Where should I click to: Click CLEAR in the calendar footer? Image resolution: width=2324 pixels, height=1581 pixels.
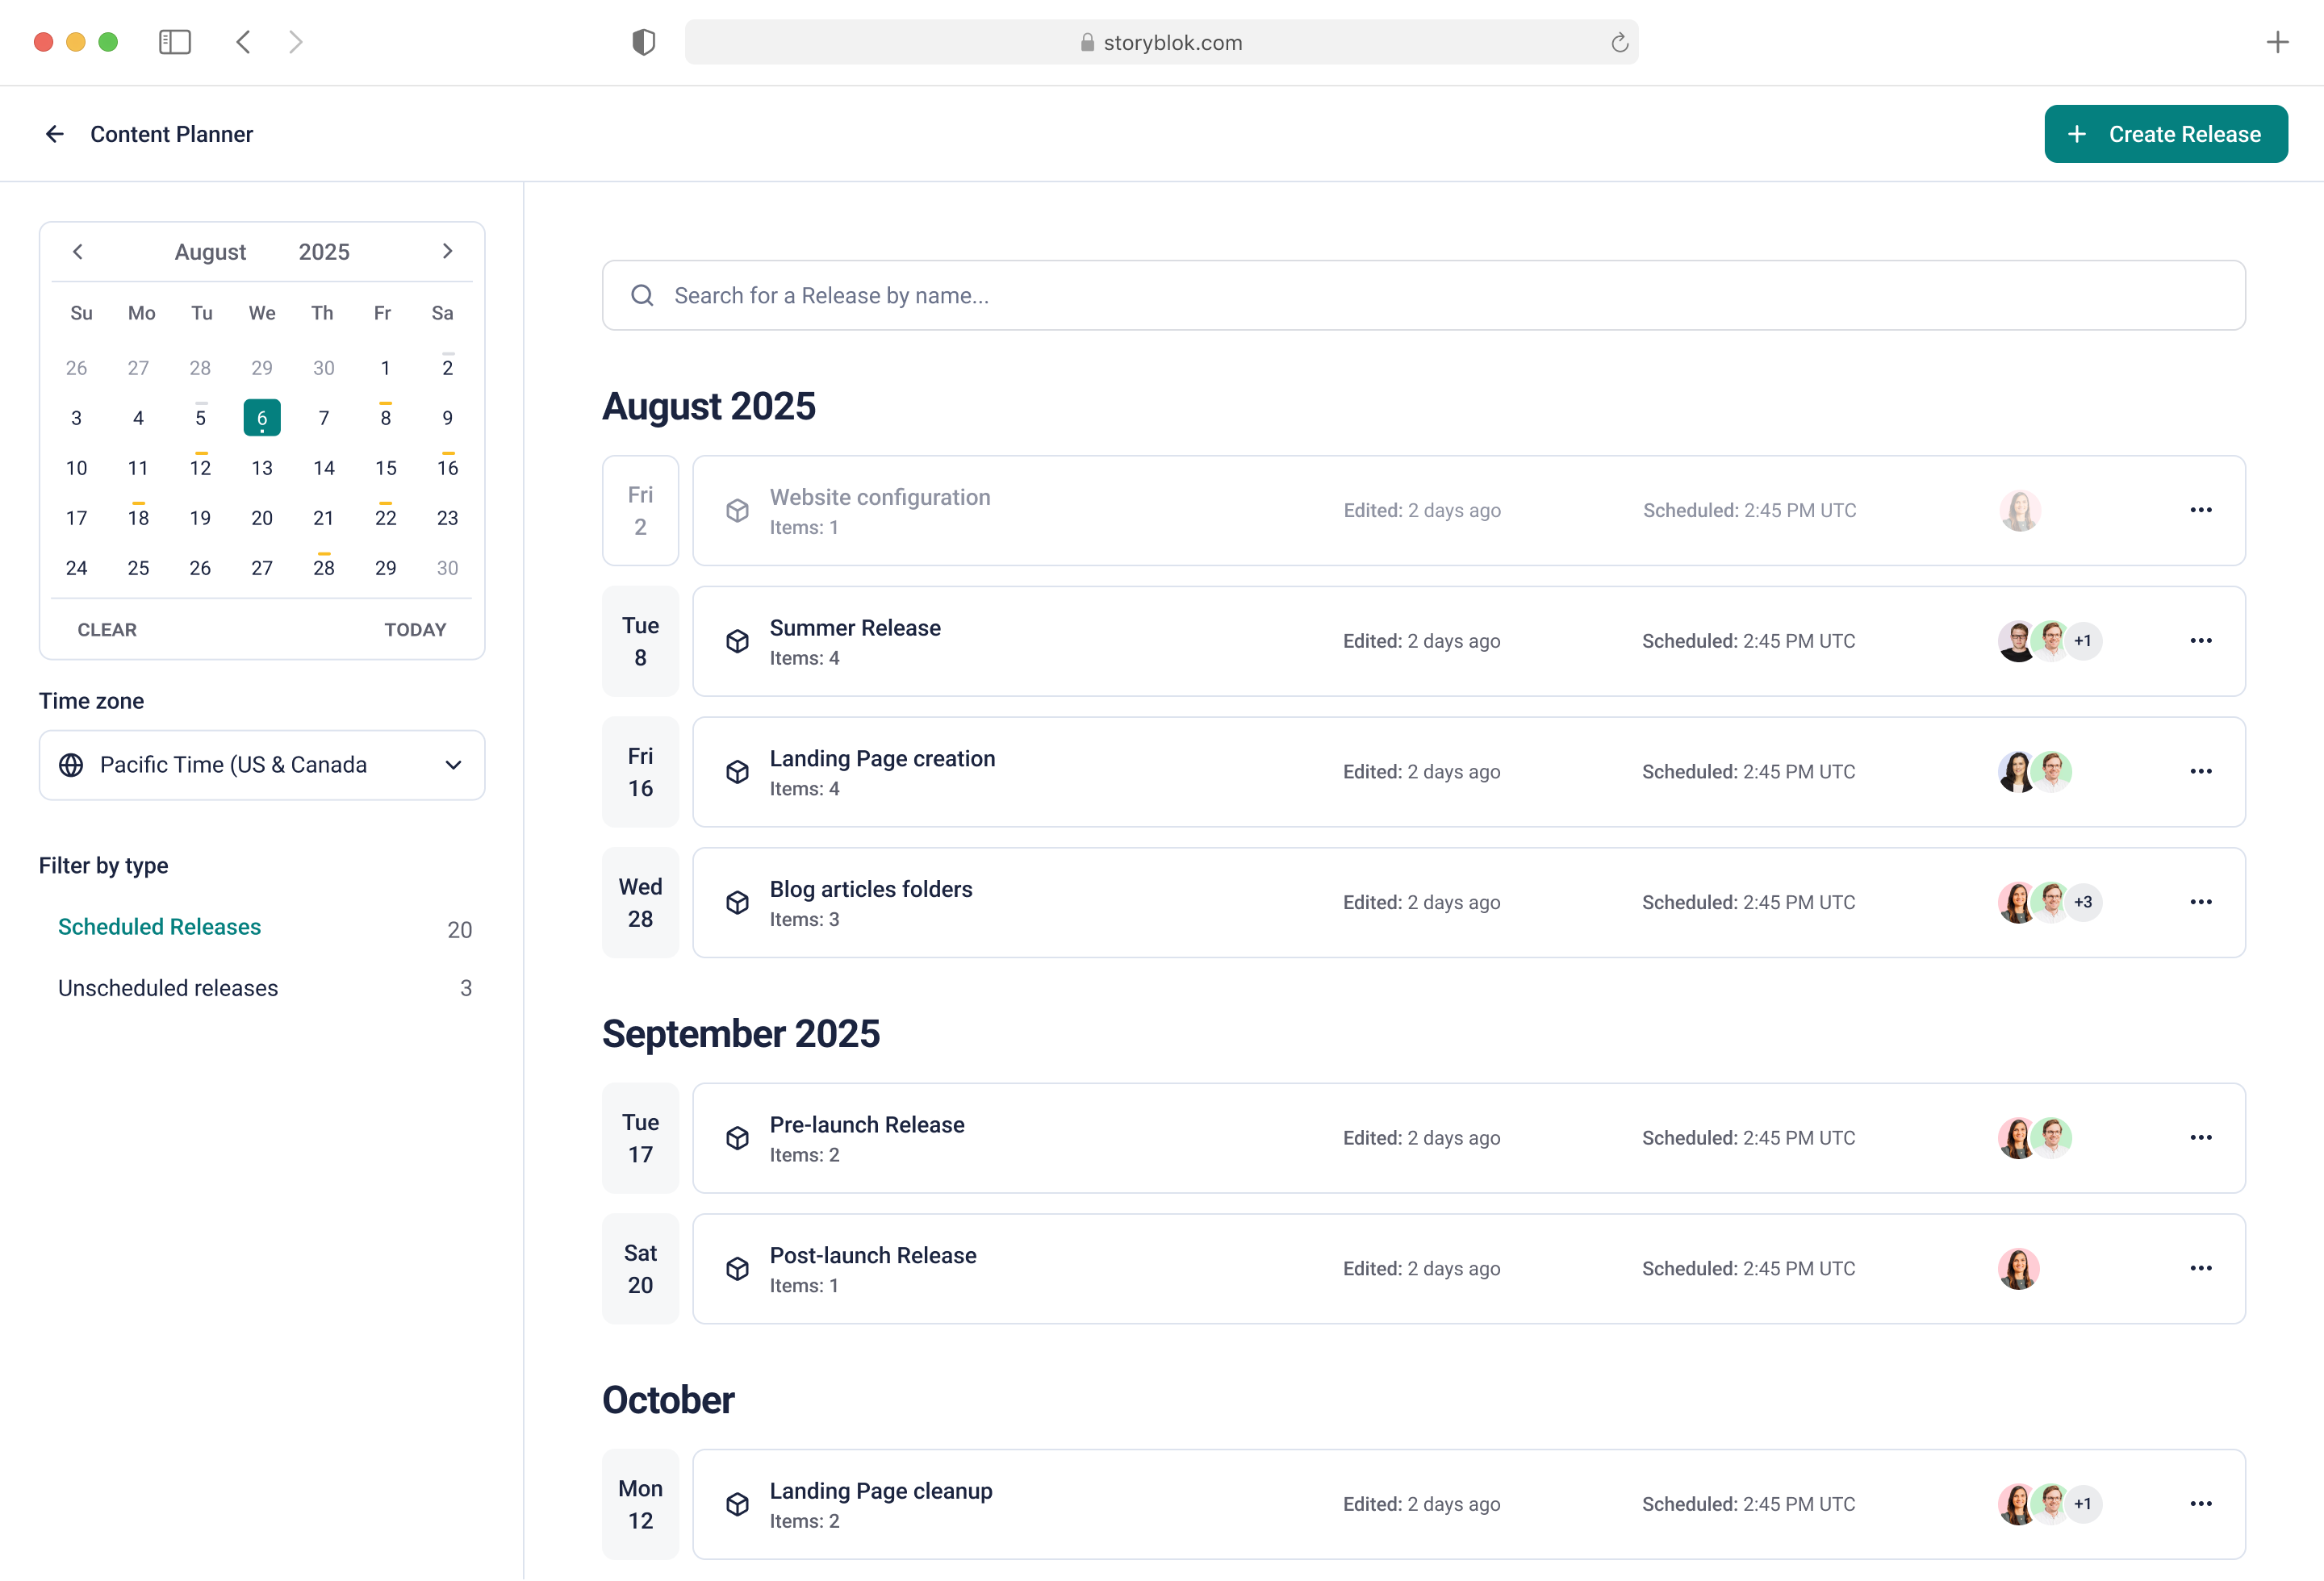107,630
